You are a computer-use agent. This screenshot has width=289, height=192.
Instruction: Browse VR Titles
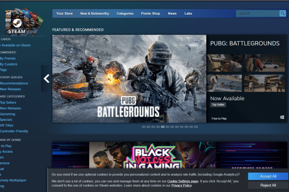click(x=7, y=125)
